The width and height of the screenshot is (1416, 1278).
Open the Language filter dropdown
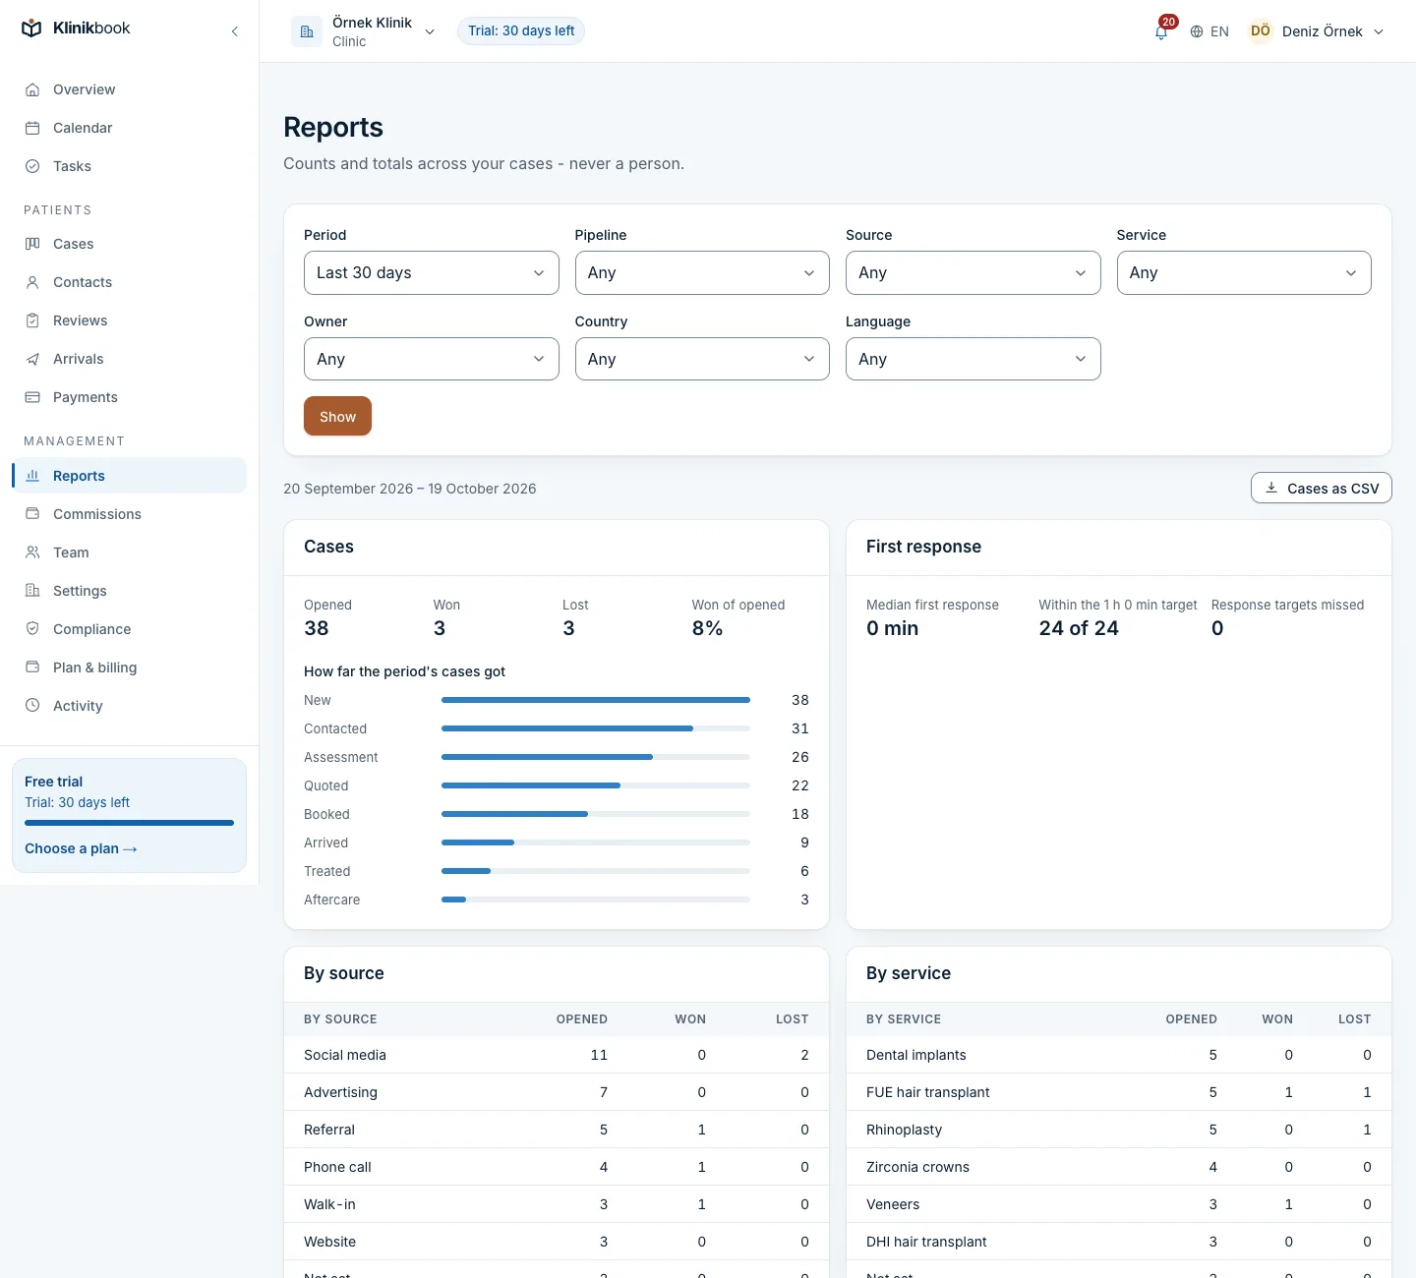coord(973,359)
